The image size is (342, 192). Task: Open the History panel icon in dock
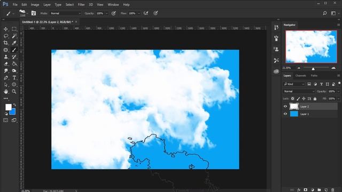276,27
